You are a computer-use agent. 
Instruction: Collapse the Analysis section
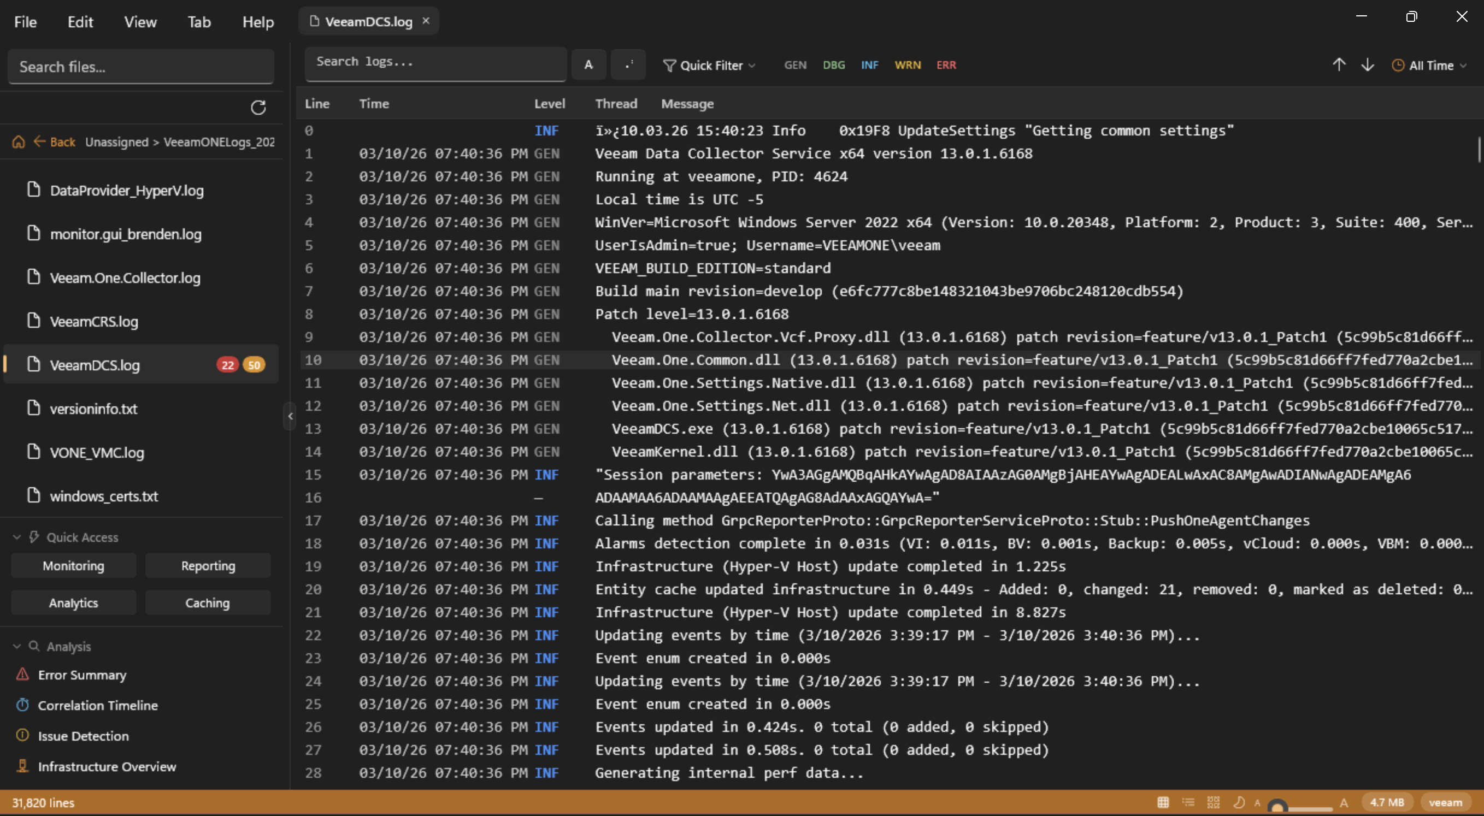[x=17, y=647]
